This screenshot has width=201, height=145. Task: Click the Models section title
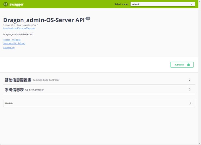point(9,103)
